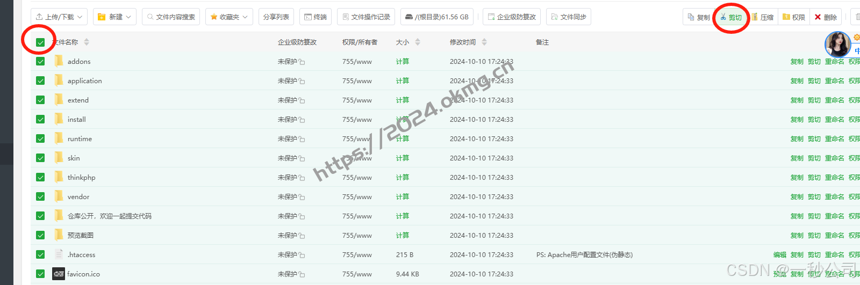The height and width of the screenshot is (285, 860).
Task: Open the thinkphp folder icon
Action: [x=59, y=177]
